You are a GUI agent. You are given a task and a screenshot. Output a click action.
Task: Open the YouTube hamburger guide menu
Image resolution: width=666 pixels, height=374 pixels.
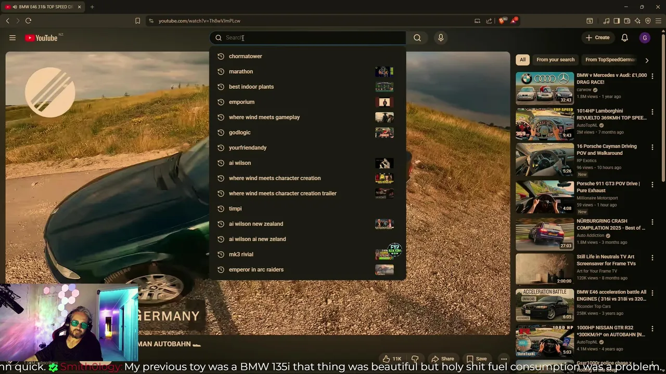click(x=12, y=37)
